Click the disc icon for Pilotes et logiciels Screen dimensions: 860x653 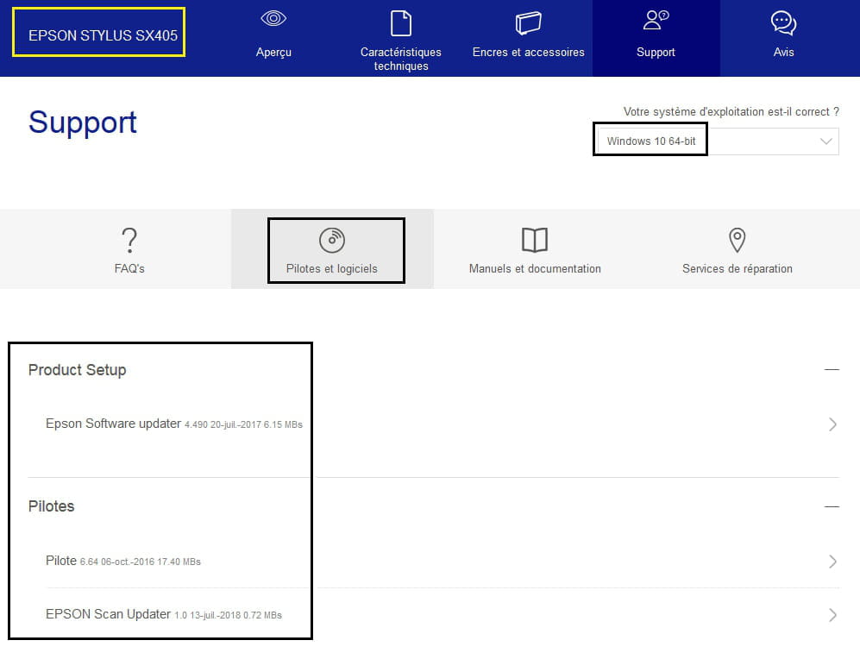pos(332,239)
